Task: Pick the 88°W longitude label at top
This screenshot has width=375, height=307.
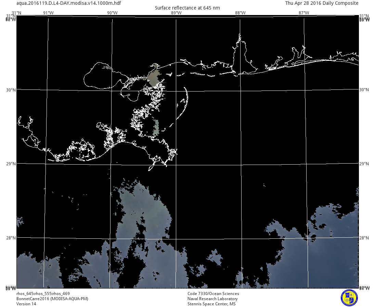Action: click(x=240, y=13)
